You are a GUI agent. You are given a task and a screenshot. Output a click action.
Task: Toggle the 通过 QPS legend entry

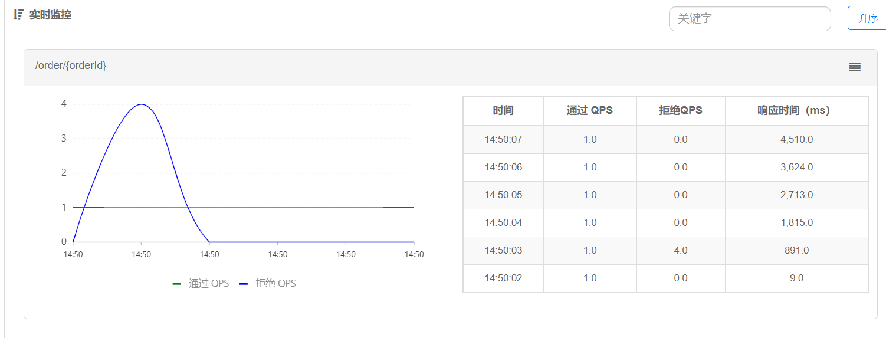coord(201,284)
